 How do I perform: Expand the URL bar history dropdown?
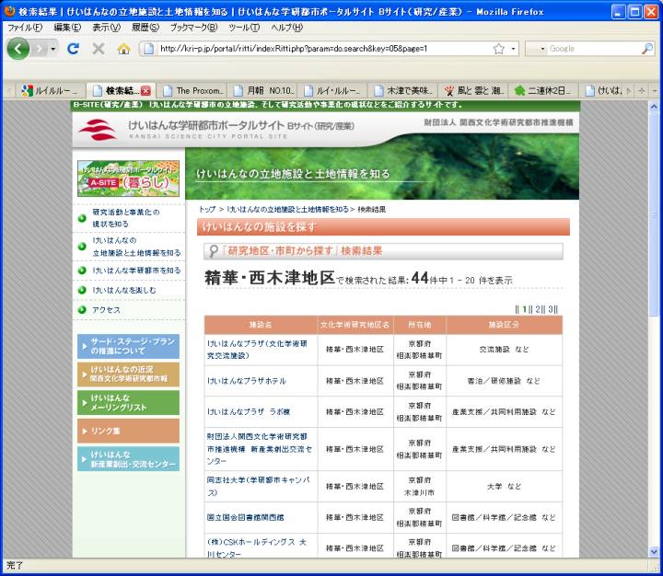point(514,49)
